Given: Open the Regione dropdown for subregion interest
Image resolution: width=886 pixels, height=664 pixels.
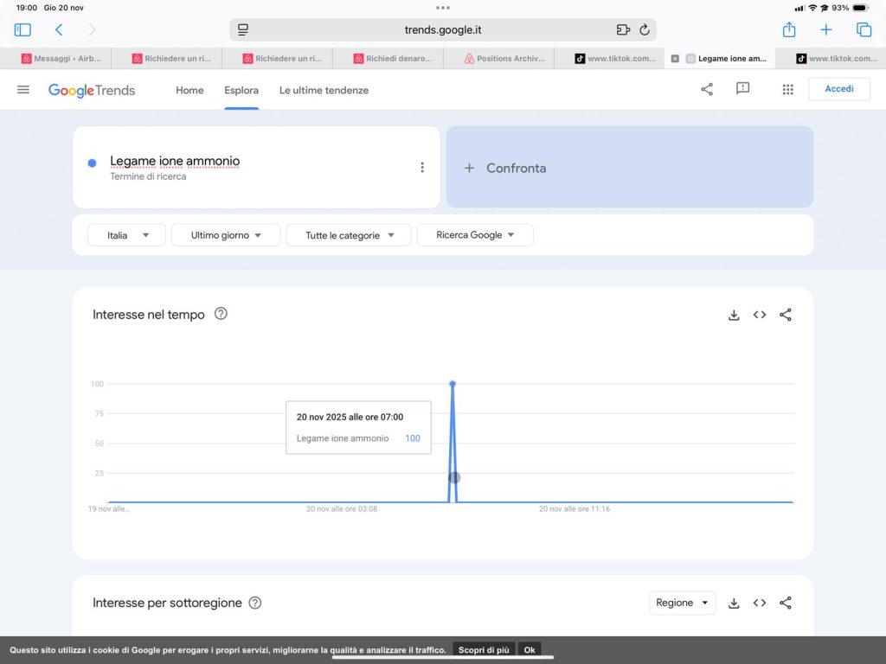Looking at the screenshot, I should pyautogui.click(x=682, y=603).
